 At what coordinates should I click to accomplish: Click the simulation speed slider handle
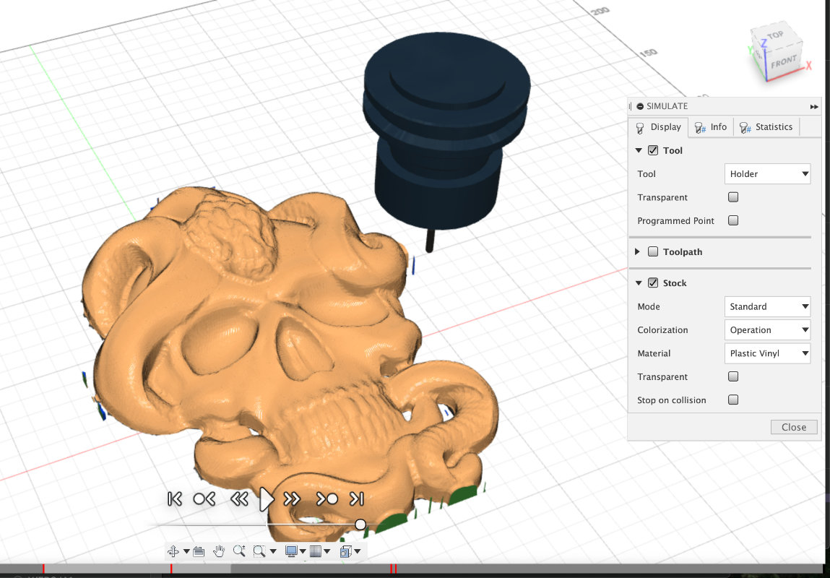click(360, 525)
